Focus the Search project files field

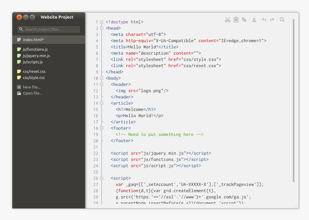pos(49,29)
